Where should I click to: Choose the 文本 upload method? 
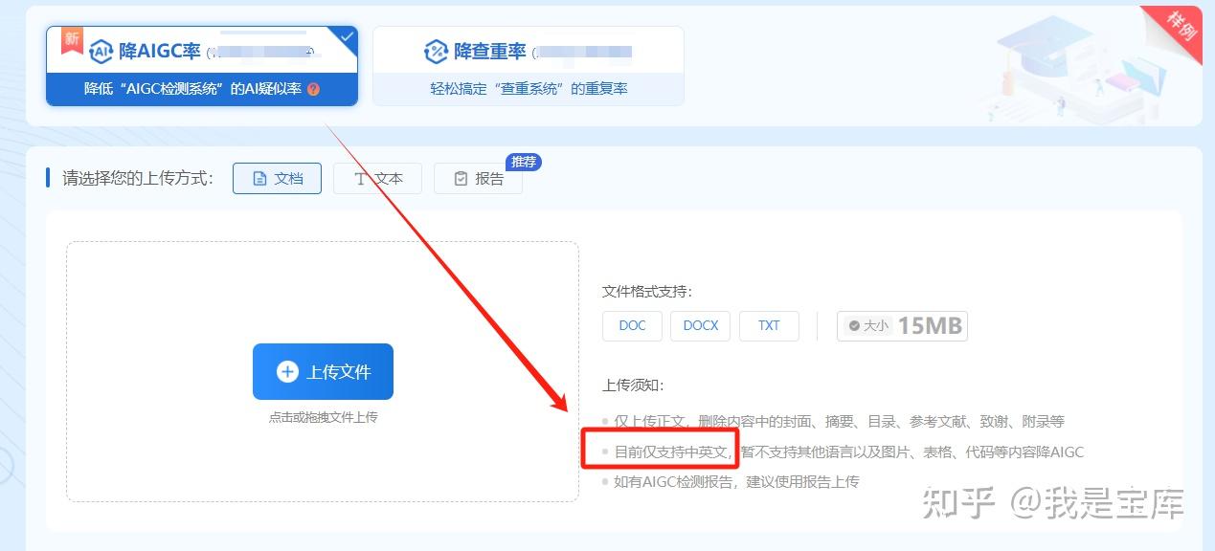tap(377, 178)
